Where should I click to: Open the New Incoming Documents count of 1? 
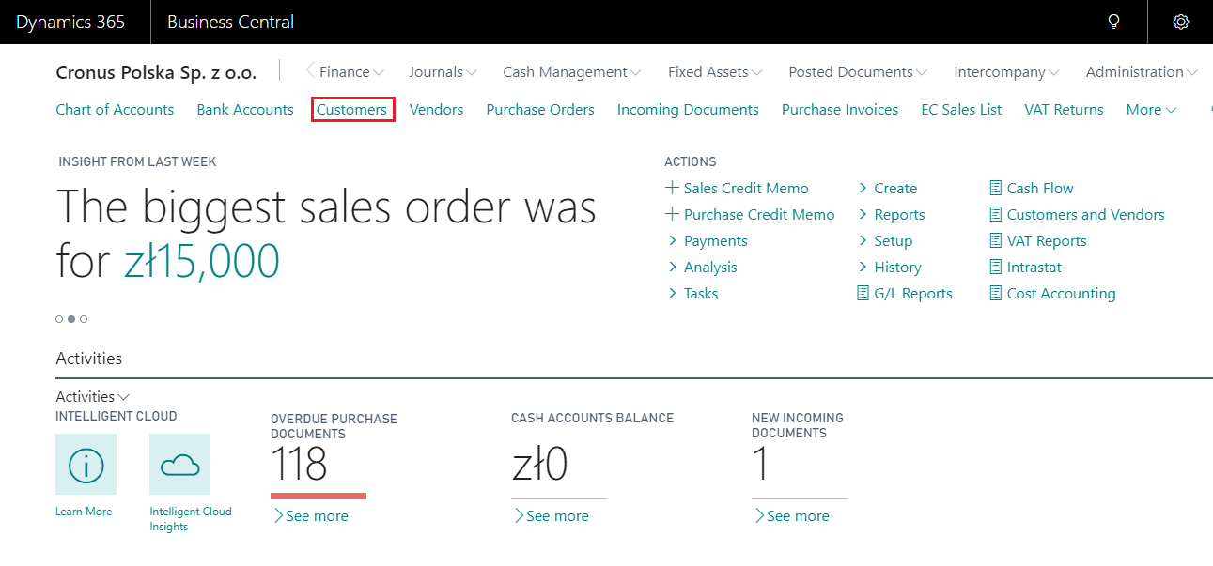pos(761,465)
